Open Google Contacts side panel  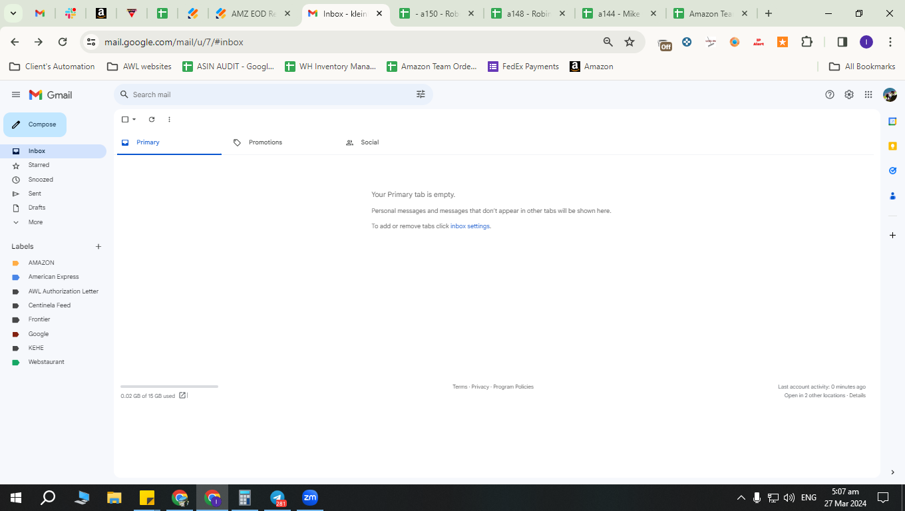click(892, 196)
